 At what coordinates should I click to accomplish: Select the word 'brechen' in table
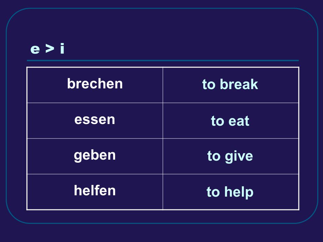click(x=95, y=84)
